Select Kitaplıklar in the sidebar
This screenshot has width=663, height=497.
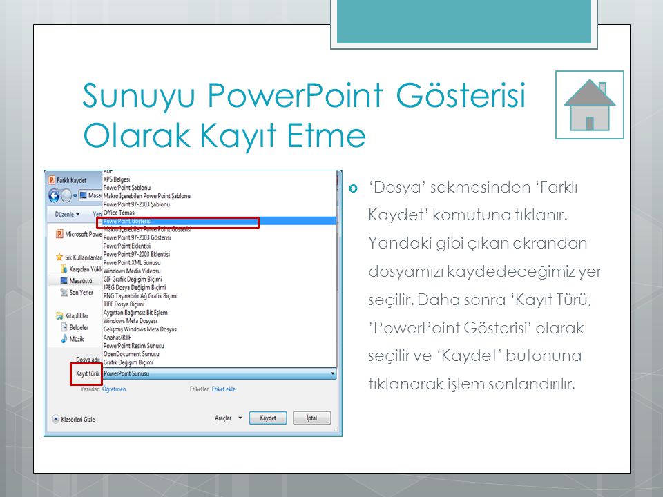pos(72,315)
